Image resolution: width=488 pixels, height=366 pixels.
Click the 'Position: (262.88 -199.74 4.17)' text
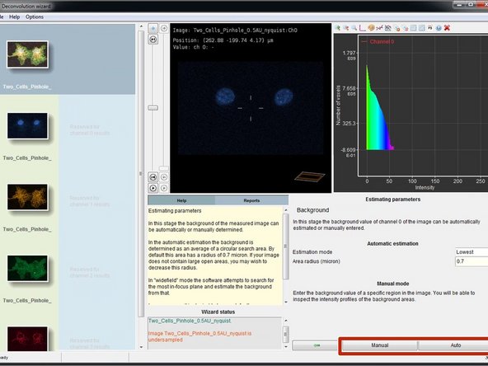coord(223,40)
